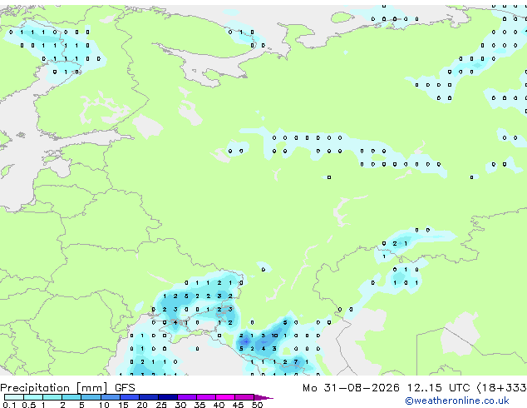Click the '15' legend scale label
Viewport: 527px width, 408px height.
[123, 405]
